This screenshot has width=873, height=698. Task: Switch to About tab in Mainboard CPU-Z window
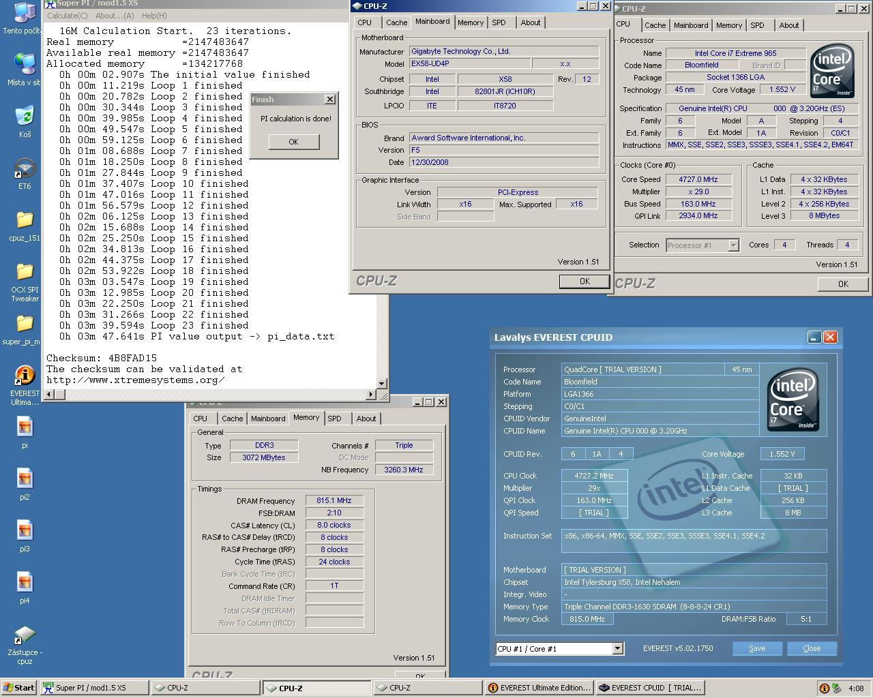click(x=531, y=22)
